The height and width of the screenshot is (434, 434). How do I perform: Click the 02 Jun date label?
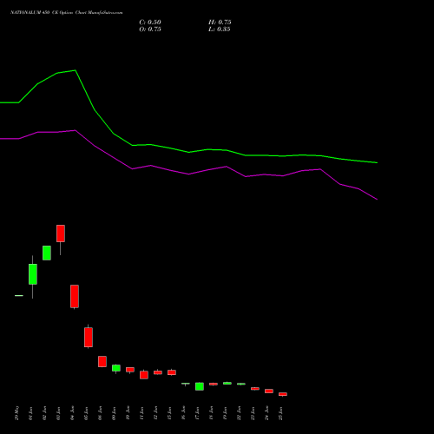point(44,413)
